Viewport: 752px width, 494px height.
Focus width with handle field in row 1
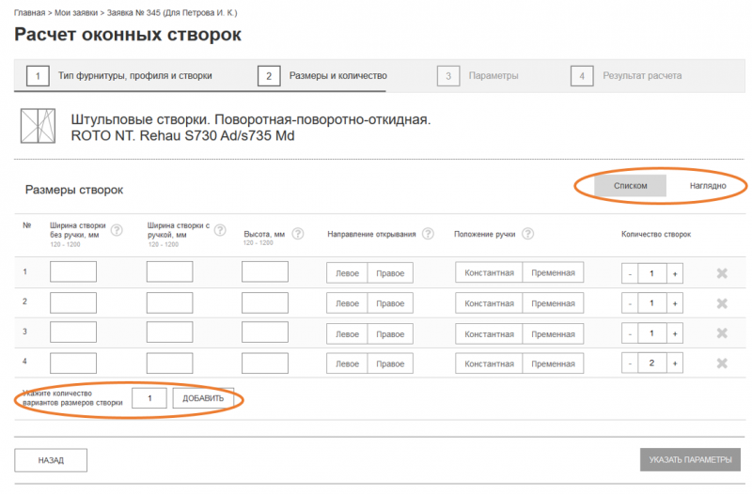coord(170,271)
